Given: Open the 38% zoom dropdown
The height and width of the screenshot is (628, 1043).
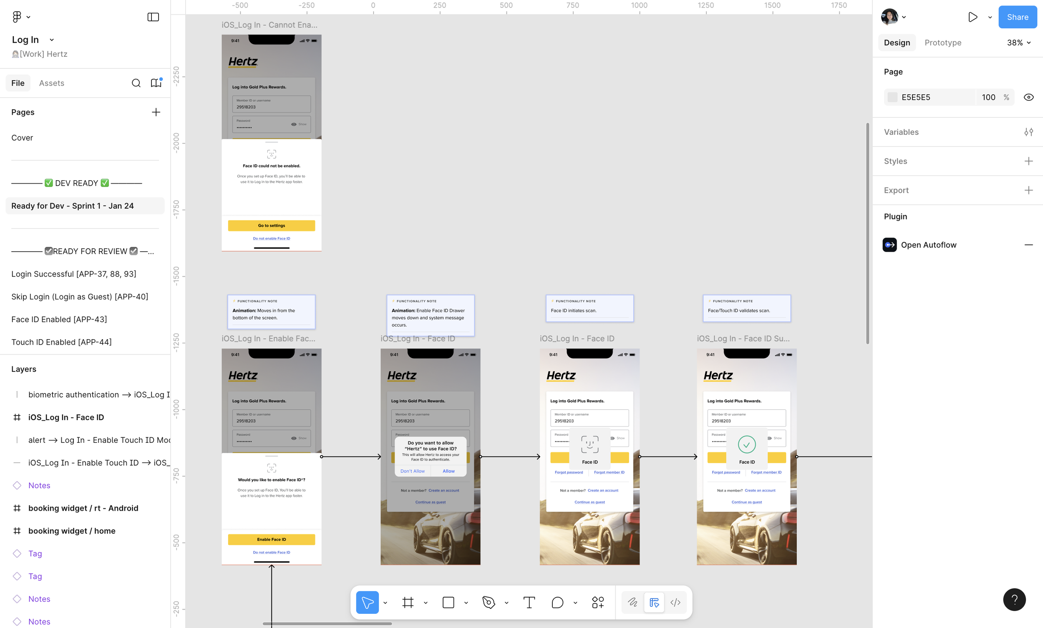Looking at the screenshot, I should point(1018,43).
